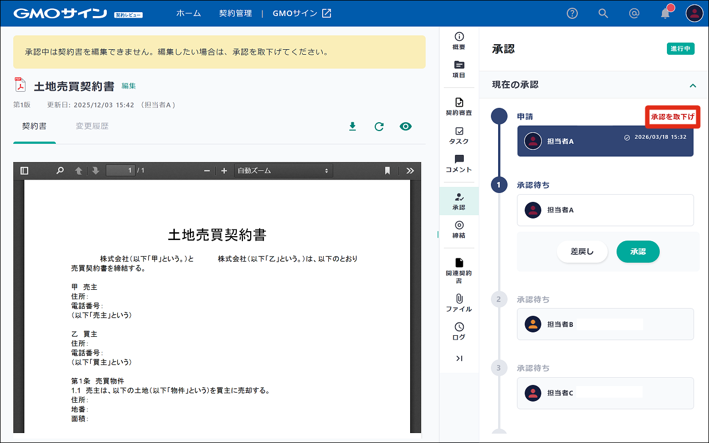Open the タスク task panel
This screenshot has height=443, width=709.
pos(459,135)
